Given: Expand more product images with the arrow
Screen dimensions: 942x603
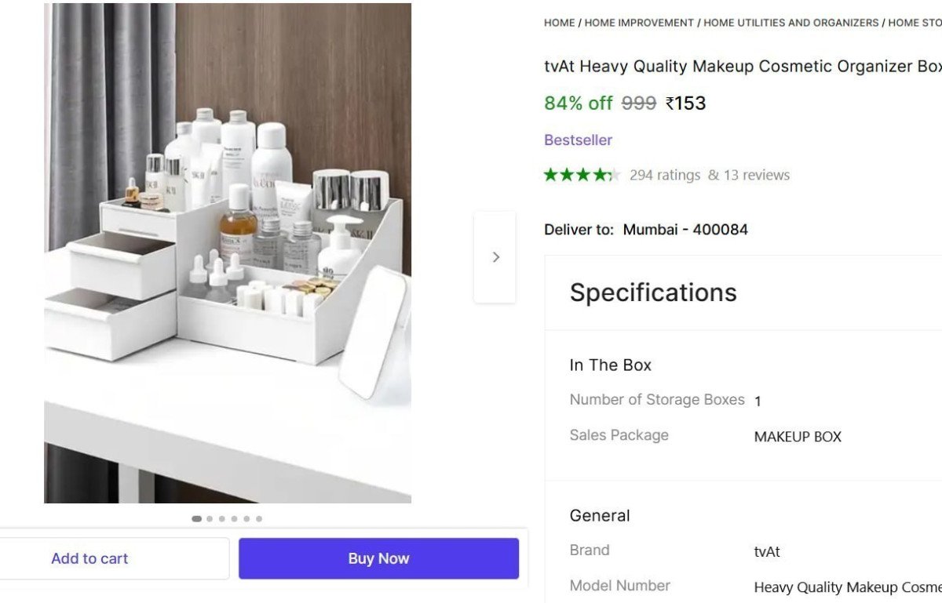Looking at the screenshot, I should tap(495, 256).
